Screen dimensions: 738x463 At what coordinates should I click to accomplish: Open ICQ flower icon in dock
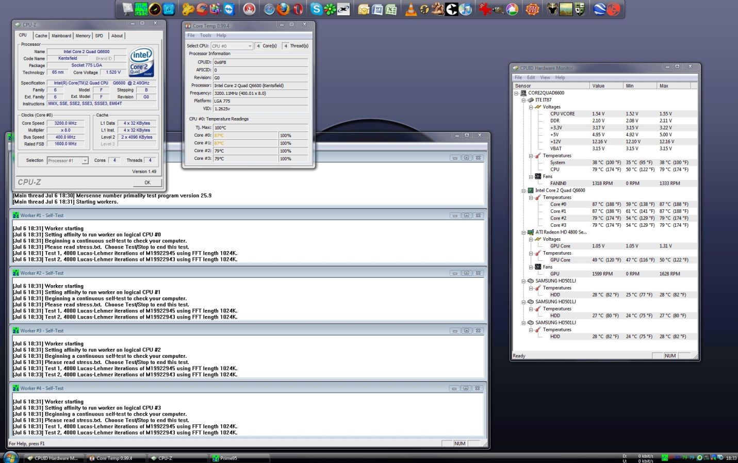(x=330, y=9)
